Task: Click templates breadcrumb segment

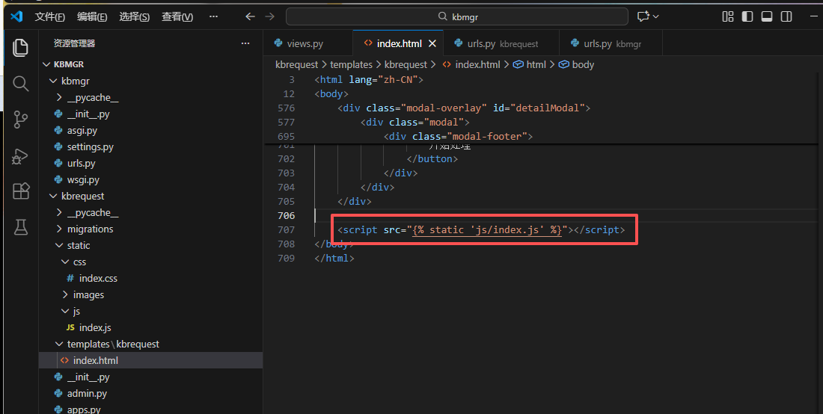Action: (351, 64)
